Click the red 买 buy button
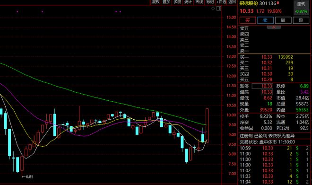This screenshot has height=185, width=312. (248, 20)
